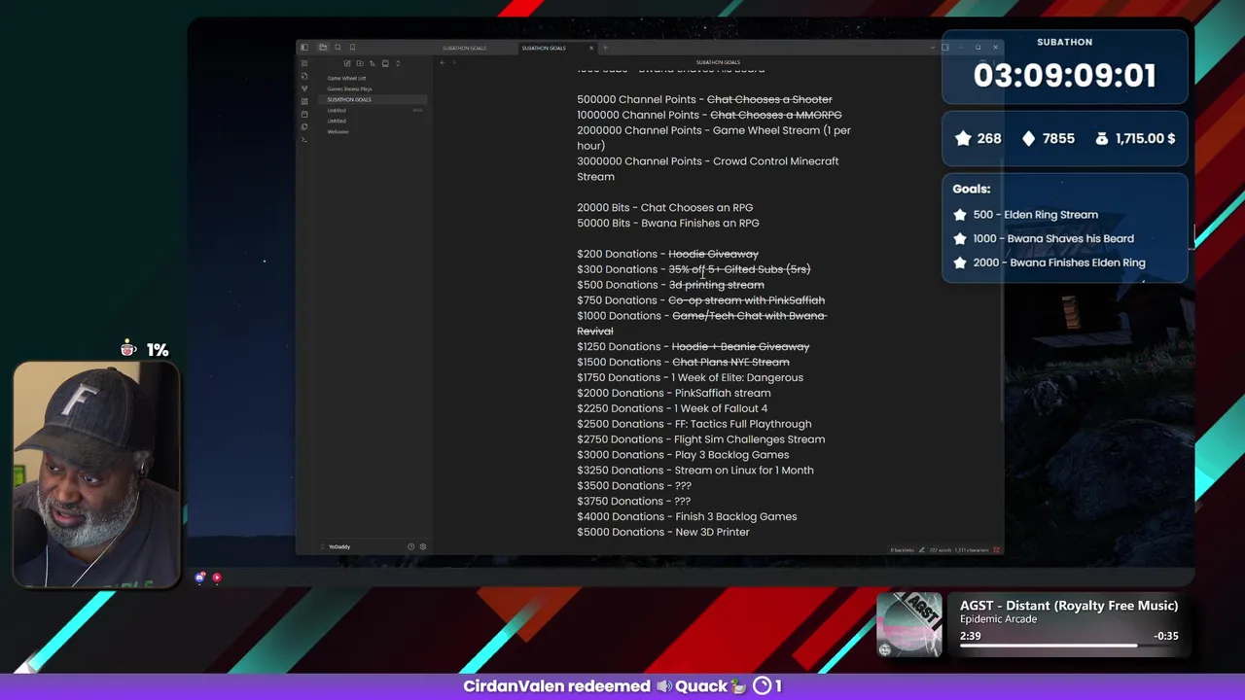Click the '500 - Elden Ring Stream' goal
The width and height of the screenshot is (1245, 700).
[1026, 215]
